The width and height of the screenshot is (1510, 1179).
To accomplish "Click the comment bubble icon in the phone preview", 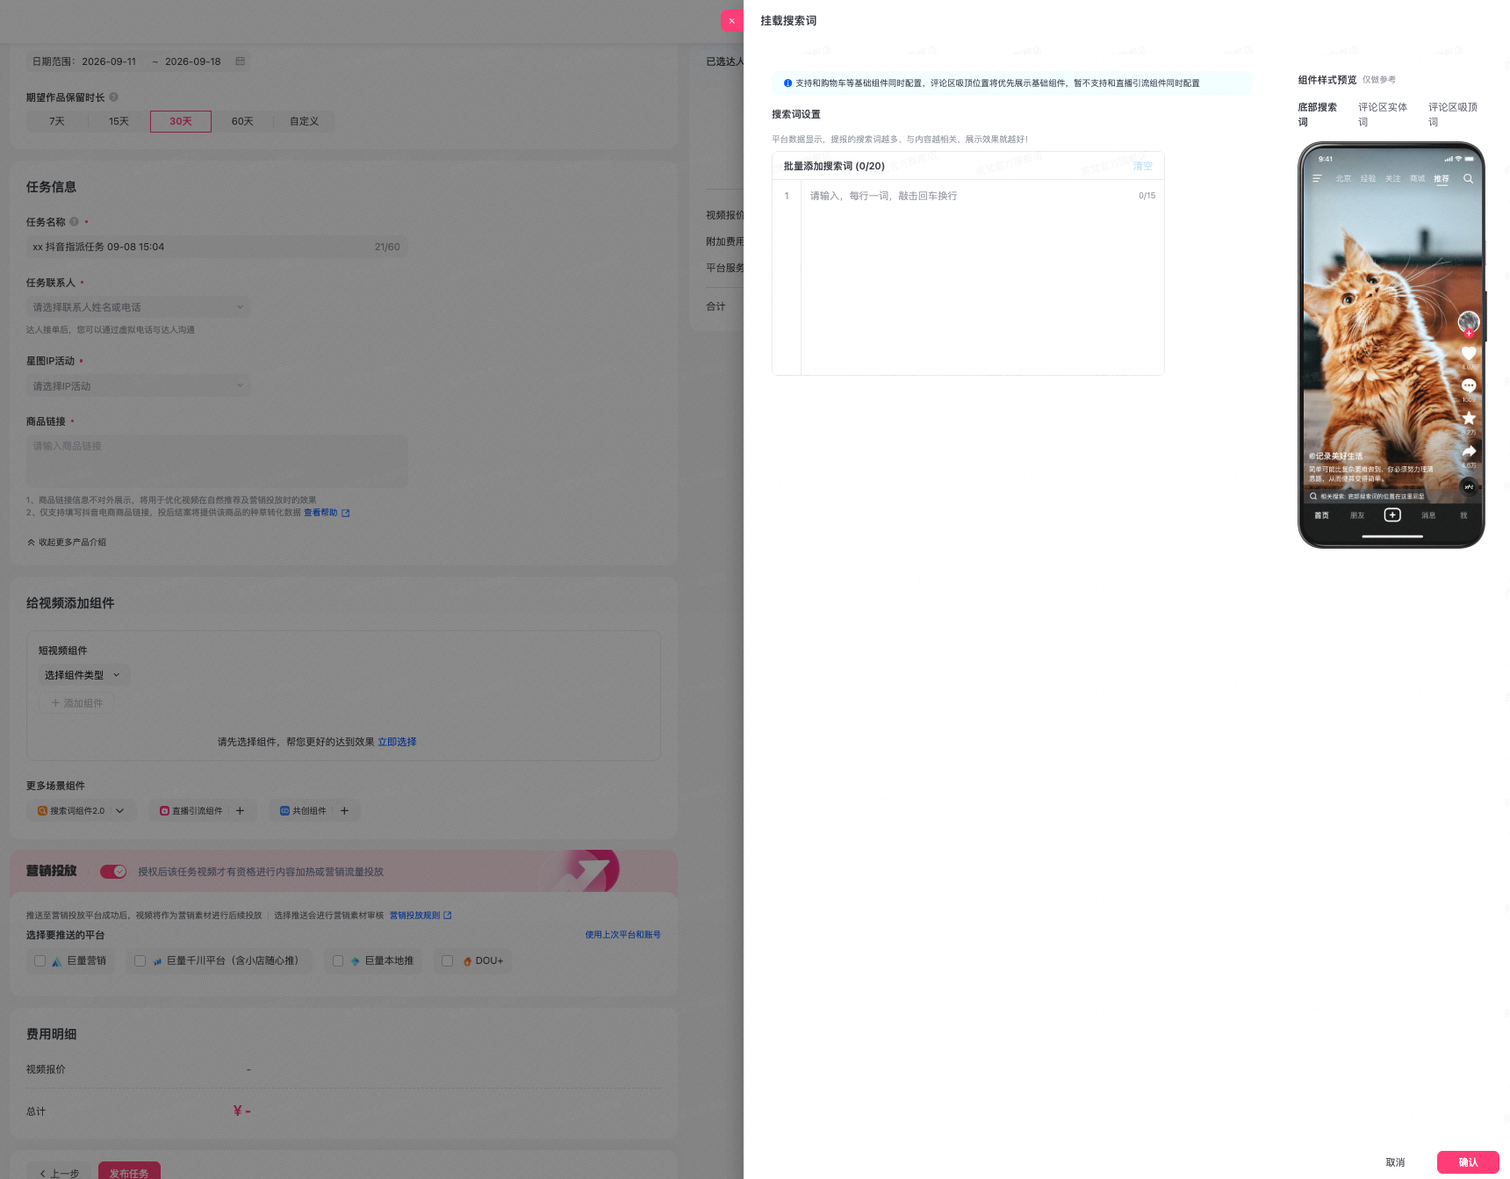I will (x=1469, y=385).
